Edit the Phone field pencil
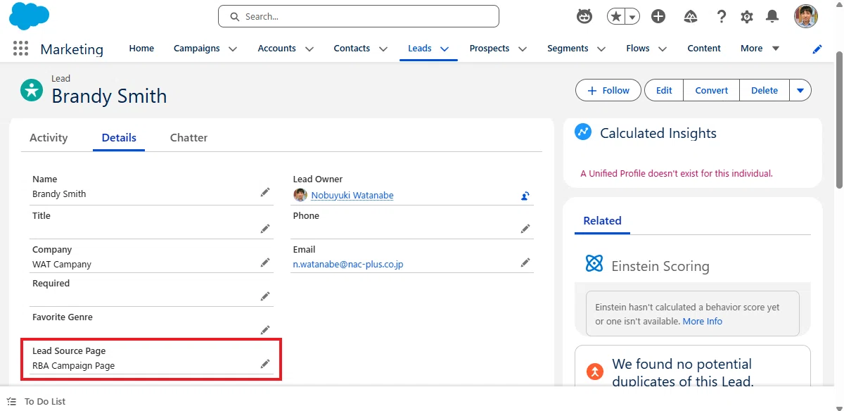Image resolution: width=844 pixels, height=411 pixels. click(x=525, y=228)
